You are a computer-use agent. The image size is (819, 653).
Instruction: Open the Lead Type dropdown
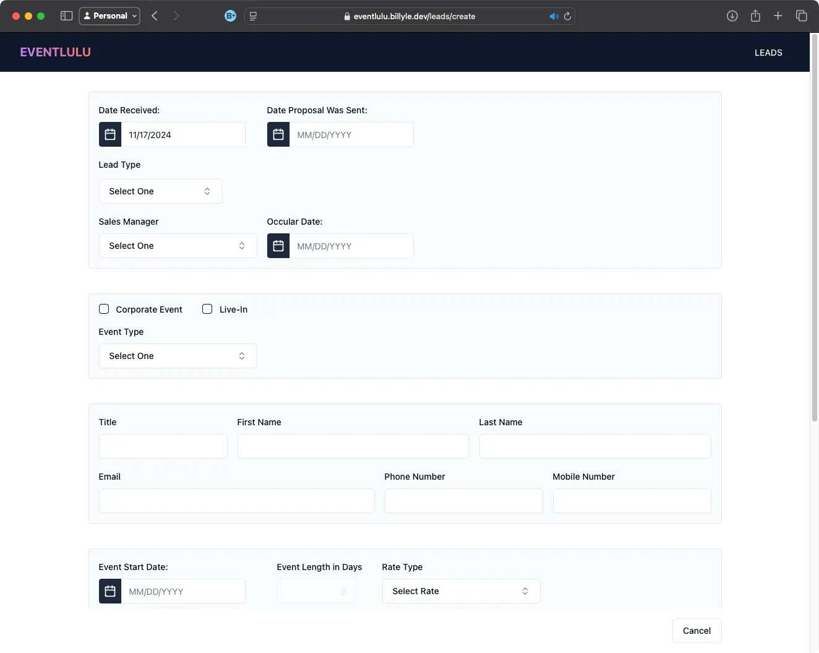tap(160, 191)
